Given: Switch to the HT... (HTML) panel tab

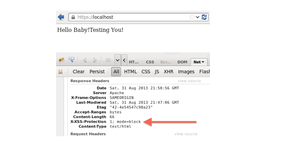Looking at the screenshot, I should click(x=134, y=62).
